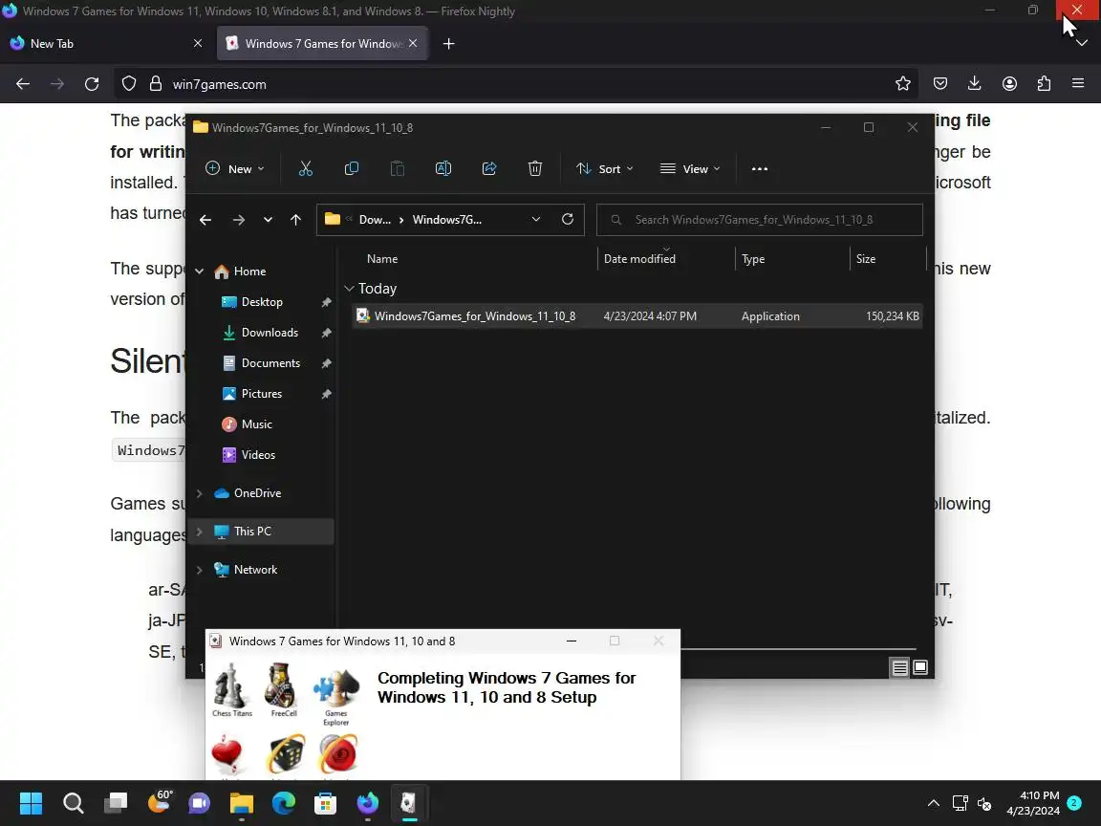Open Save to Pocket icon
1101x826 pixels.
(x=940, y=84)
